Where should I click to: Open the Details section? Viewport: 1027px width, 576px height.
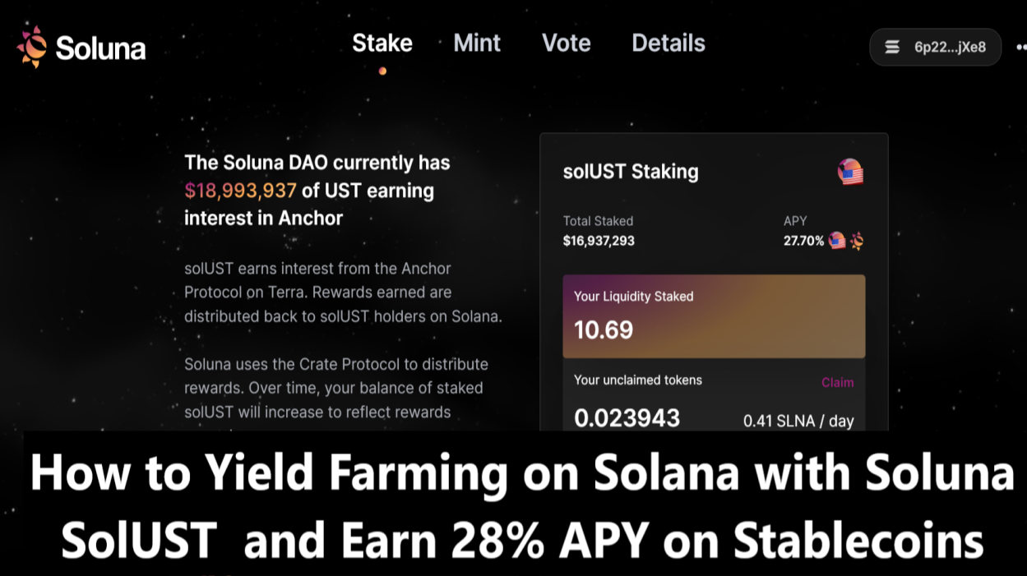coord(668,43)
